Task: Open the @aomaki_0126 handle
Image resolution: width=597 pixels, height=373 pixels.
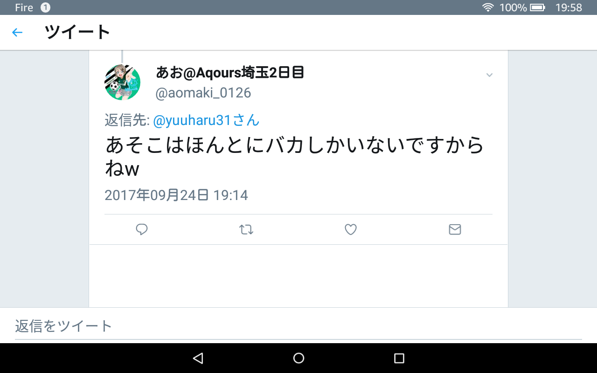Action: 203,93
